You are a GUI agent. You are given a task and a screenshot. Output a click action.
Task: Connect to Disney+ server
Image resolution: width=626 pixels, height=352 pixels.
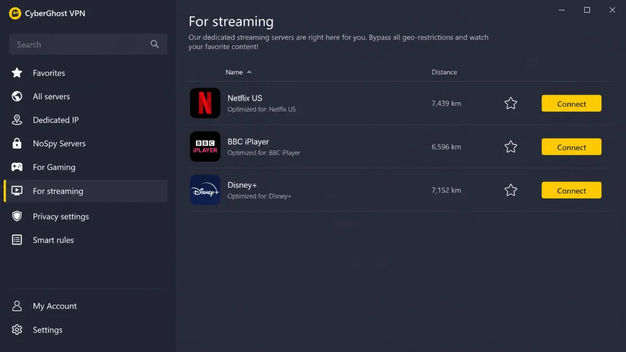(571, 190)
